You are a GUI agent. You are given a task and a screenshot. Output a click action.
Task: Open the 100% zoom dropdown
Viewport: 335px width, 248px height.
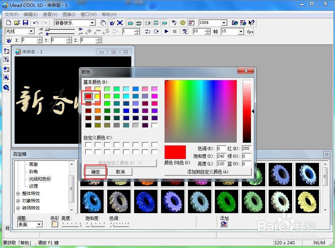pyautogui.click(x=224, y=23)
